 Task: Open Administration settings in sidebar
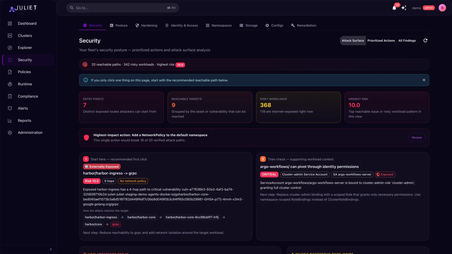(x=30, y=133)
